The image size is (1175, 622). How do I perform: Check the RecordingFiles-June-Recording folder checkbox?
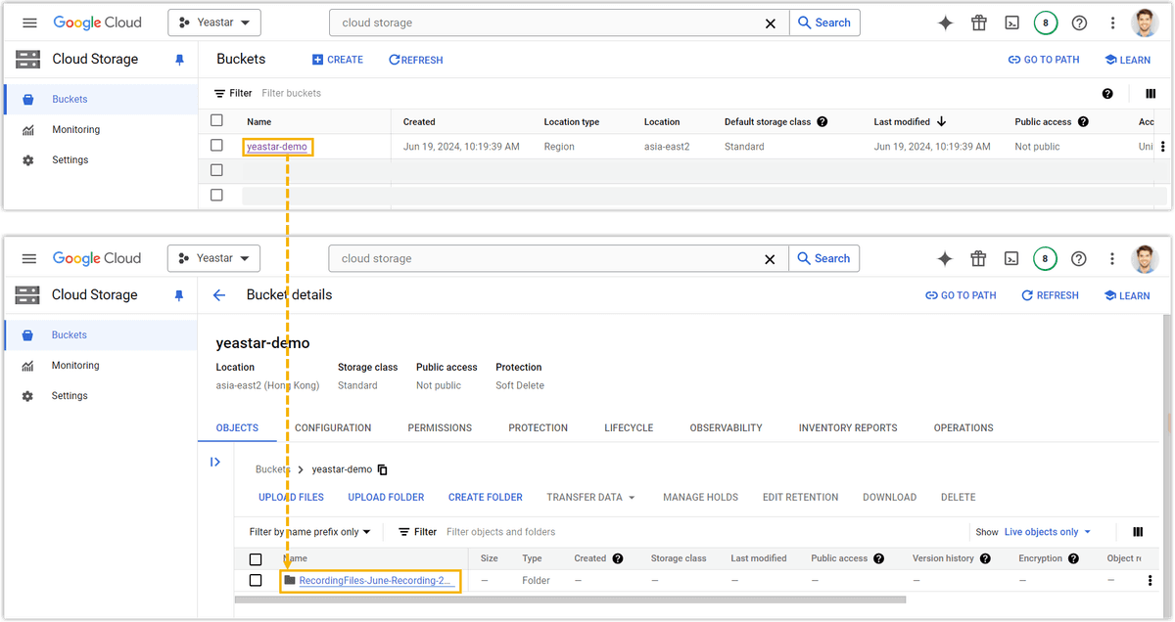point(256,579)
